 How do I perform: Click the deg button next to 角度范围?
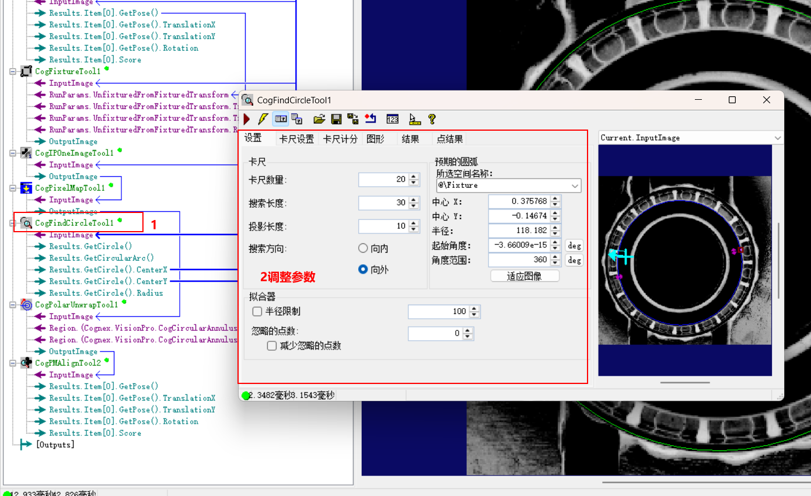[574, 260]
